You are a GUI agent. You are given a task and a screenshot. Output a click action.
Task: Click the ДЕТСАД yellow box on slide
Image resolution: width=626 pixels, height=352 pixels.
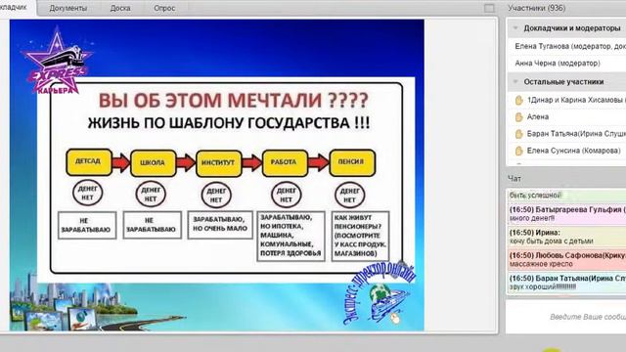click(89, 162)
